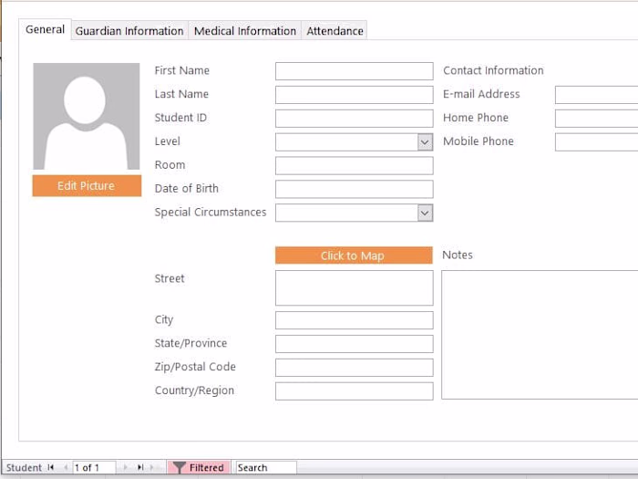Click the student photo placeholder
The height and width of the screenshot is (479, 638).
pos(87,116)
